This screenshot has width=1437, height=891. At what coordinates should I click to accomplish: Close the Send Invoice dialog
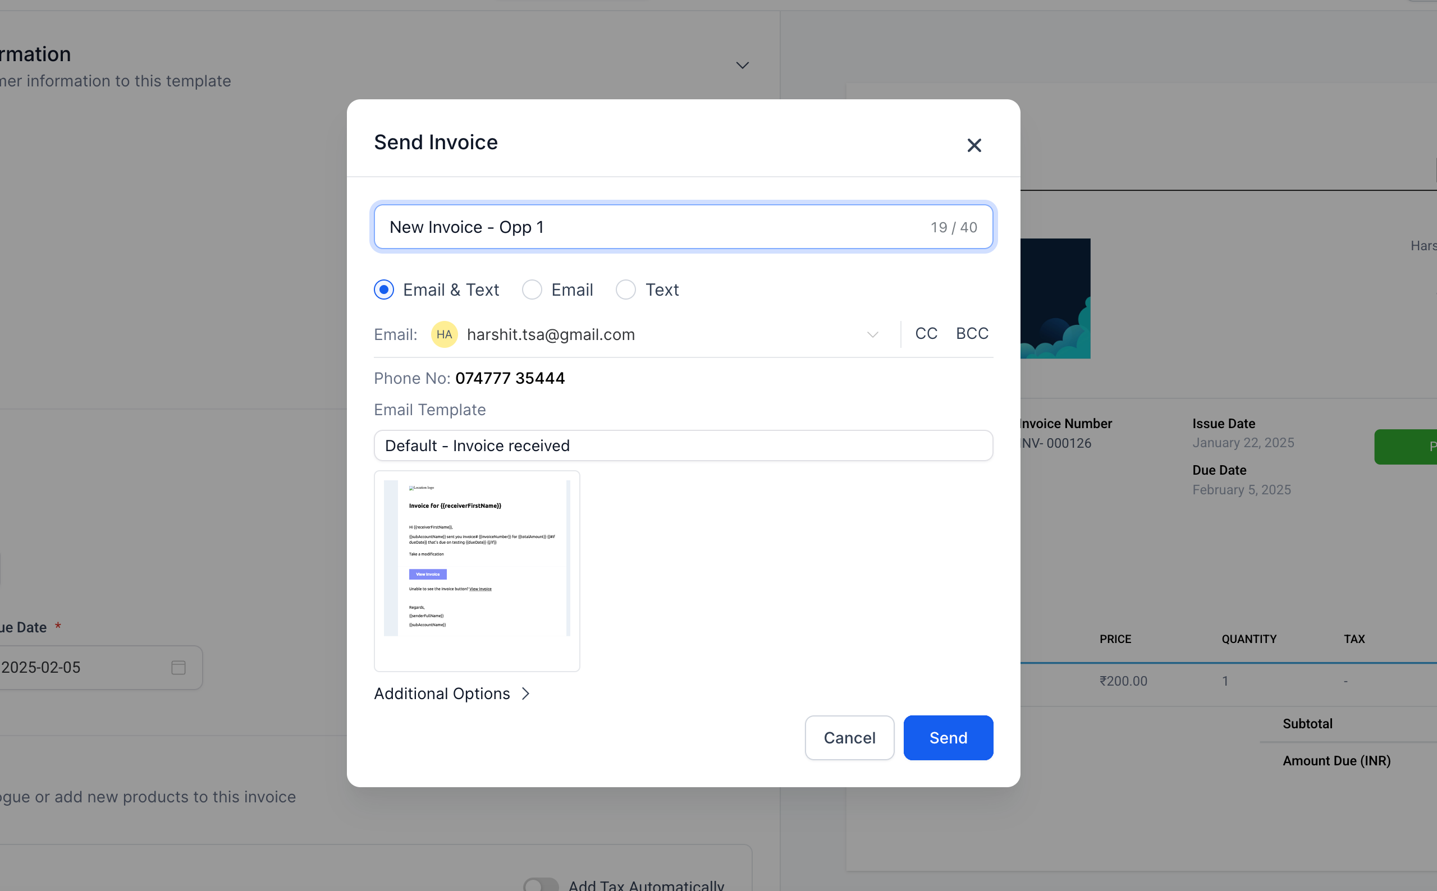[x=974, y=145]
